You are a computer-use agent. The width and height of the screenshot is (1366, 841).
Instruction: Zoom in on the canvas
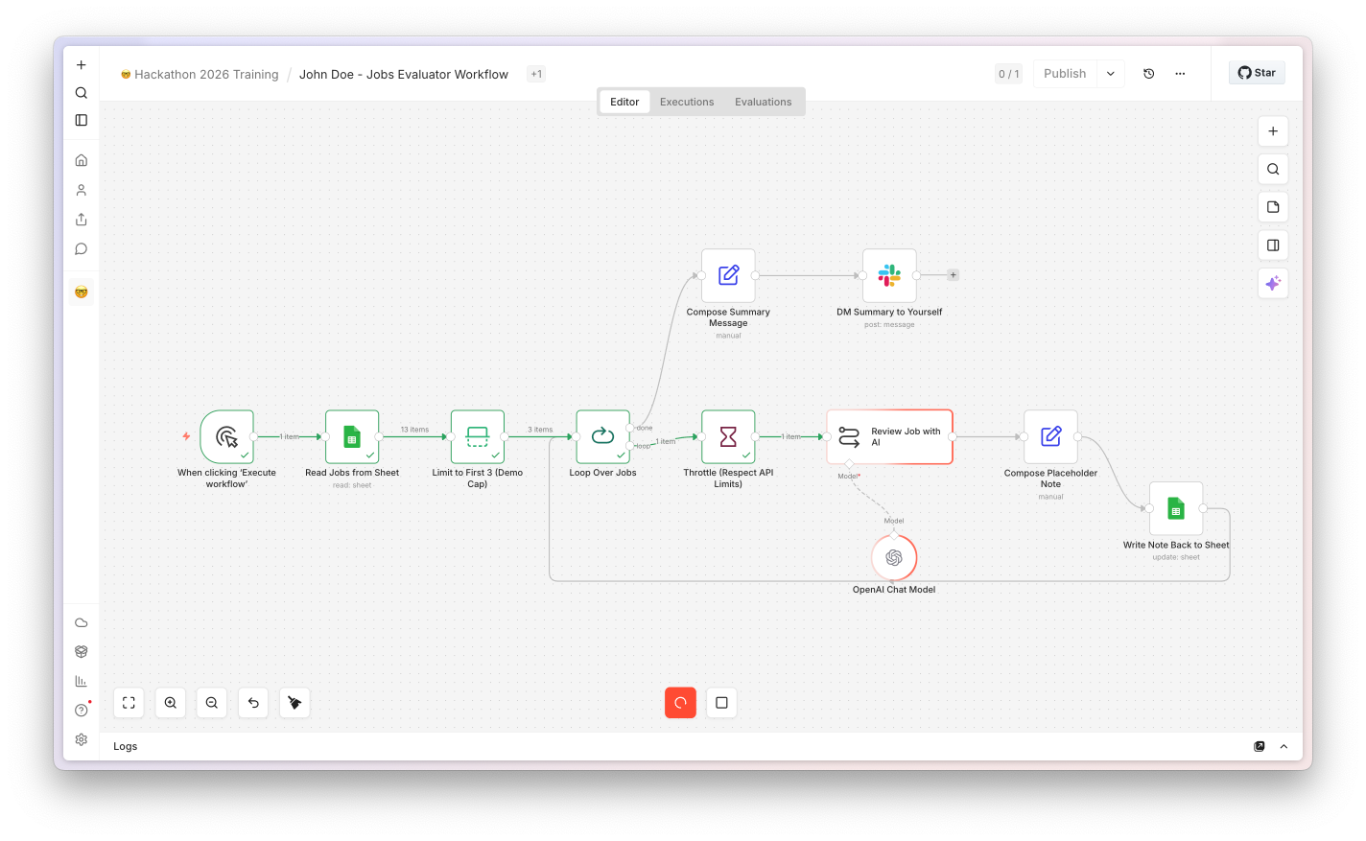(171, 703)
